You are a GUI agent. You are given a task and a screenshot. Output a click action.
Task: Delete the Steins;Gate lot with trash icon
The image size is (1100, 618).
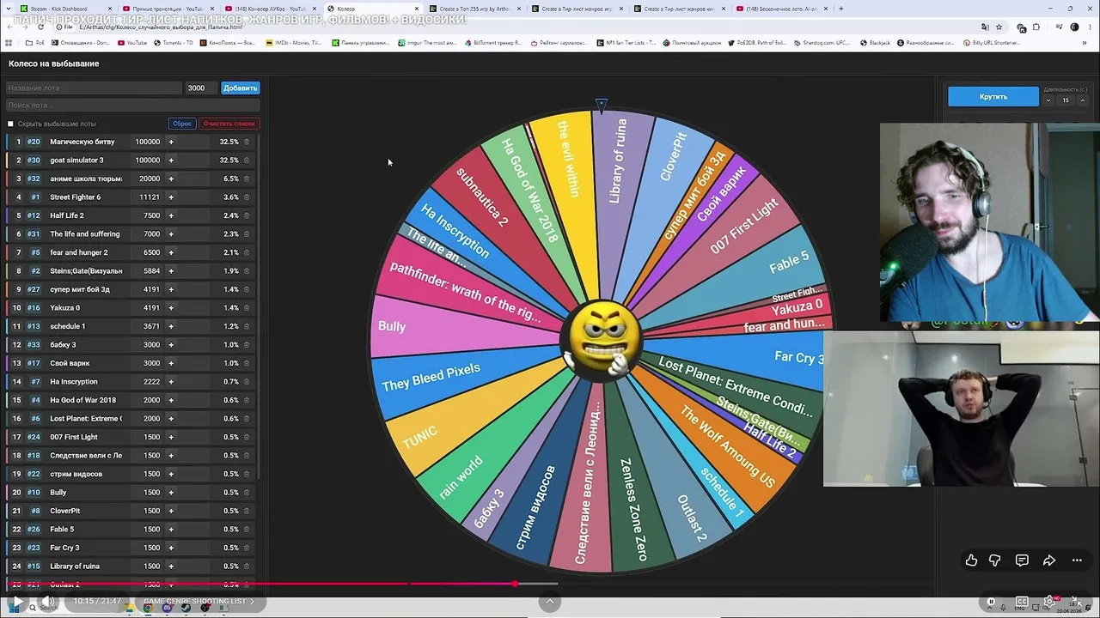tap(247, 271)
